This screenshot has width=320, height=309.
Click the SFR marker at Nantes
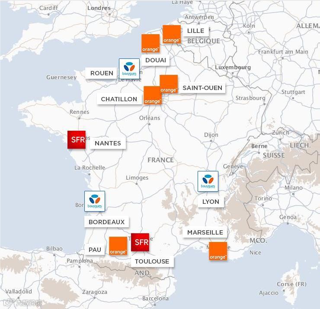point(77,140)
